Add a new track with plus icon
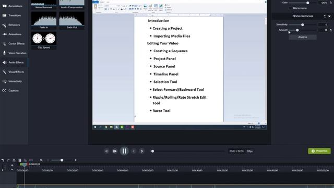 coord(12,166)
